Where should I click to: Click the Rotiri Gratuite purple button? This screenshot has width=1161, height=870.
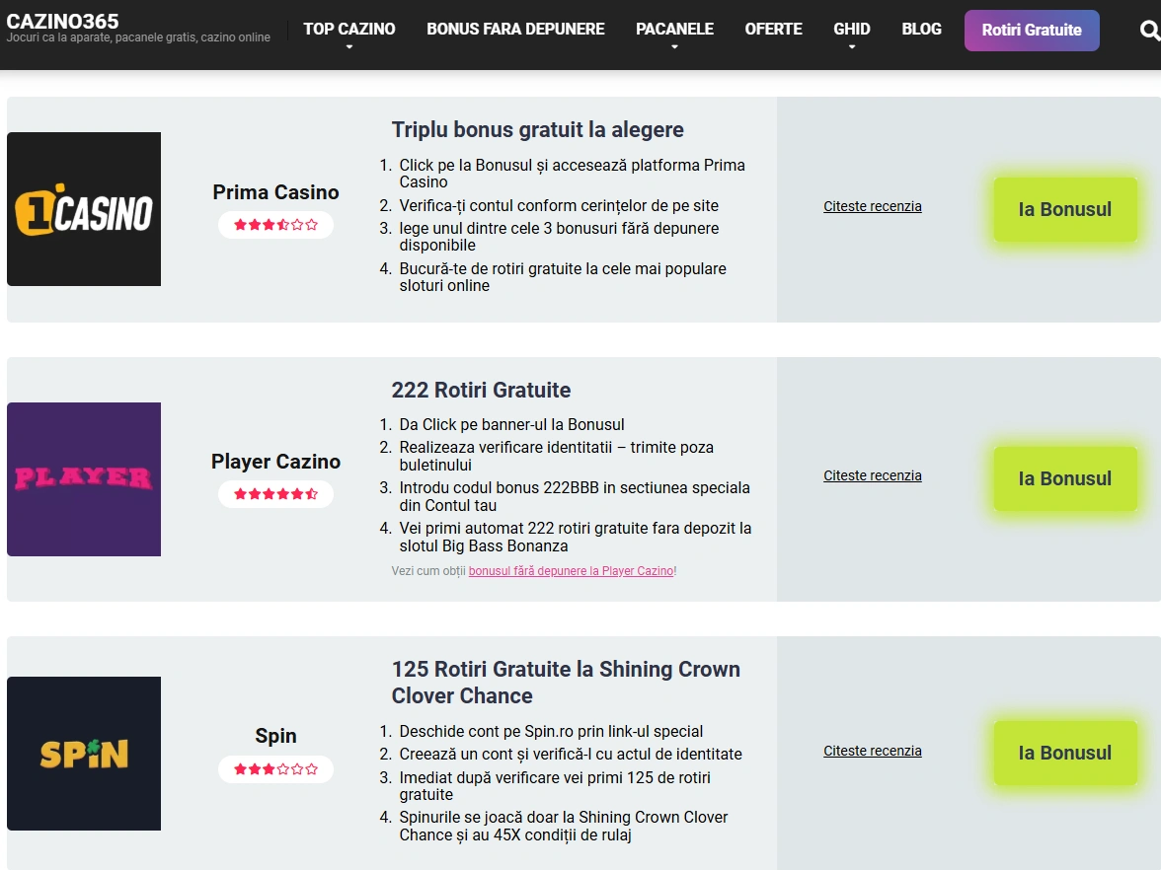(1032, 31)
